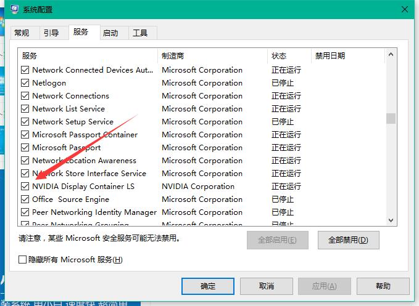Click the System Configuration title bar icon
Screen dimensions: 419x306
tap(14, 9)
